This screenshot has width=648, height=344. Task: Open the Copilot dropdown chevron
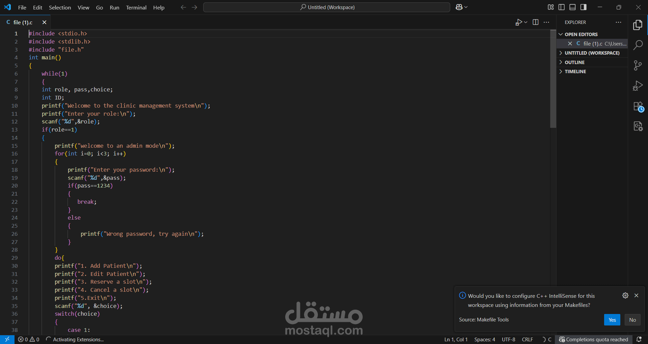coord(466,7)
